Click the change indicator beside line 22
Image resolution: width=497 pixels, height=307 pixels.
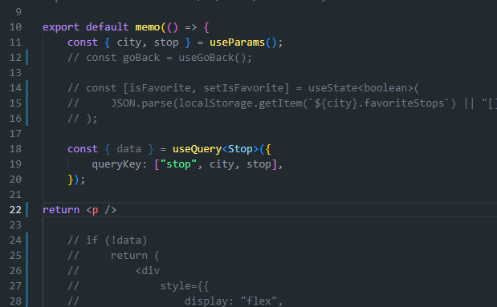coord(27,209)
